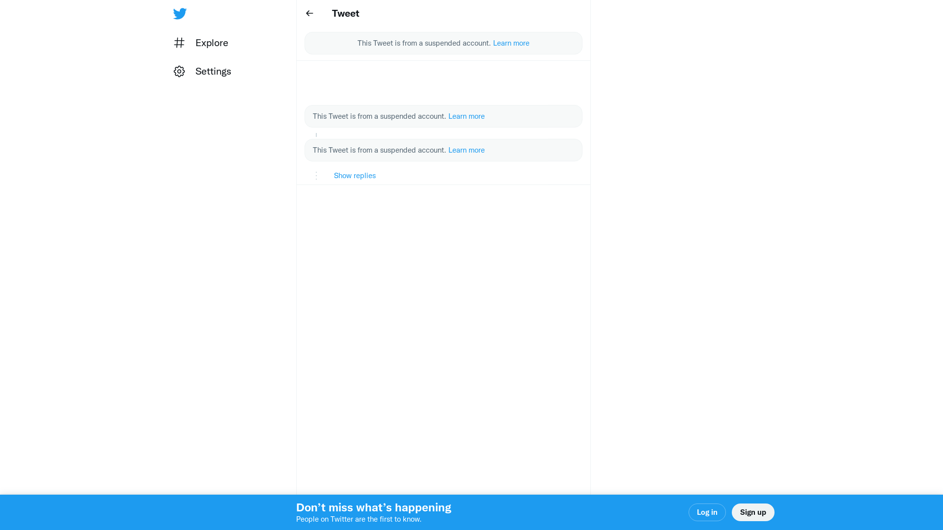The height and width of the screenshot is (530, 943).
Task: Click Learn more in the top centered notice
Action: pyautogui.click(x=511, y=43)
